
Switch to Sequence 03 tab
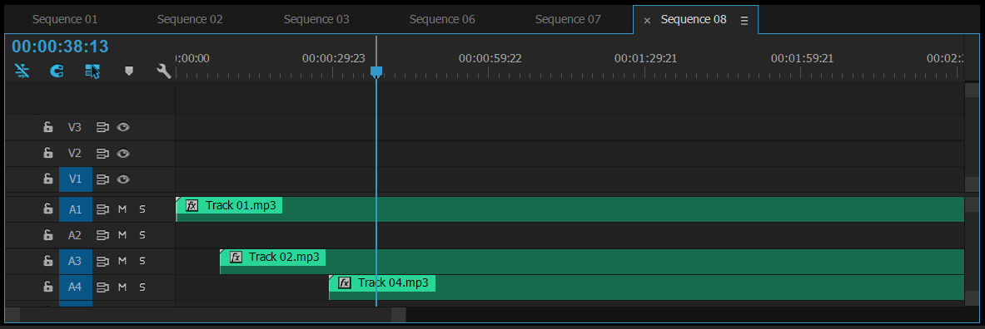pos(316,19)
